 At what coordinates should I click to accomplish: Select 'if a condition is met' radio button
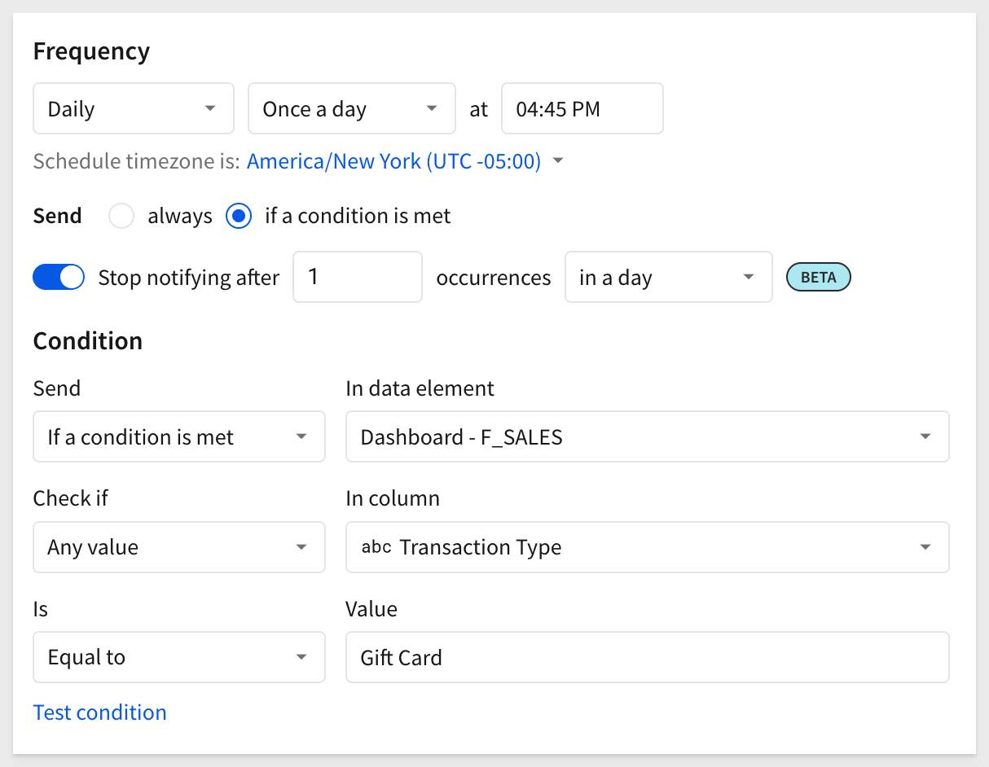click(x=239, y=216)
